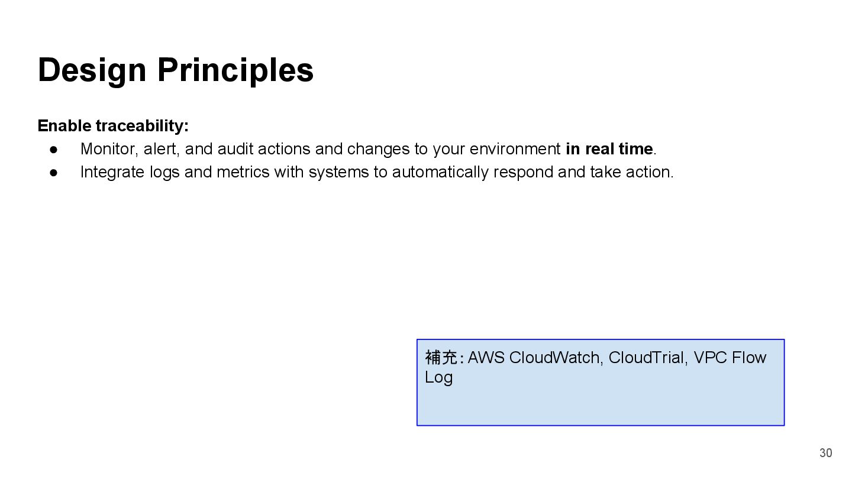Click the word "Design" in the title
Screen dimensions: 852x479
click(x=92, y=70)
